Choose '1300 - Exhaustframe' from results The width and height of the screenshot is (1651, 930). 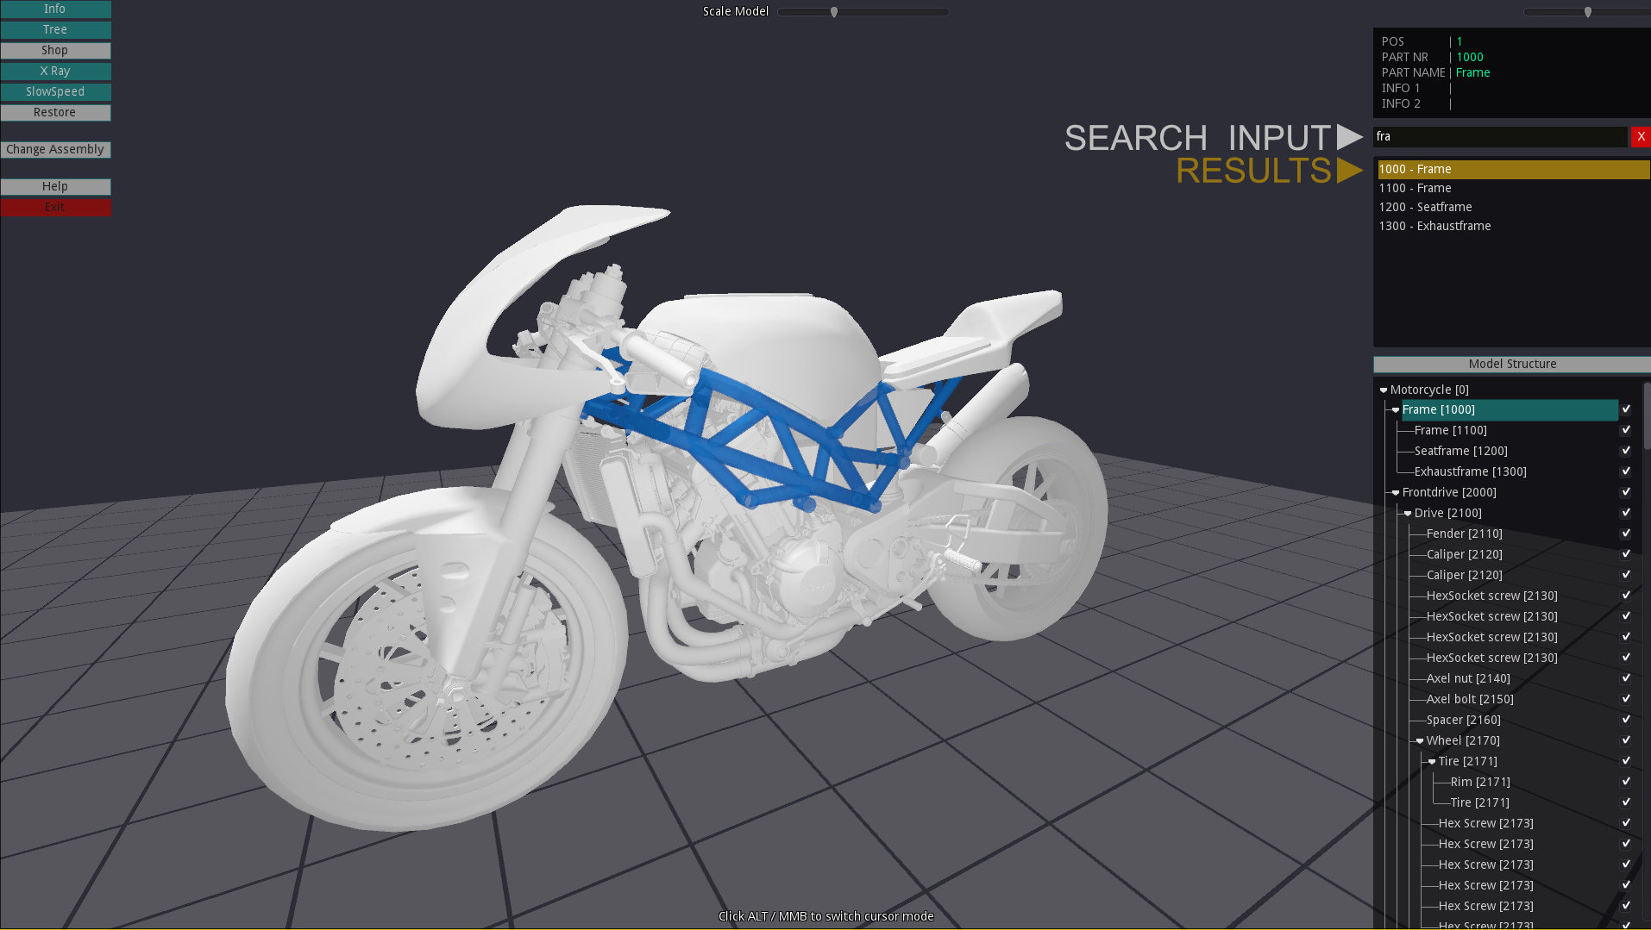coord(1434,226)
